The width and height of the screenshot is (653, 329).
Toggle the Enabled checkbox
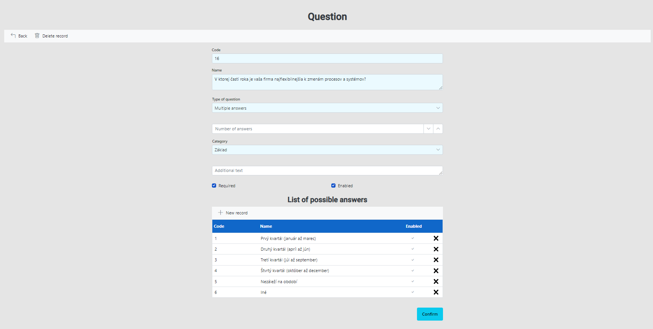(334, 186)
